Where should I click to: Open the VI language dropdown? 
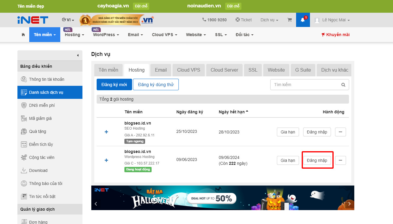(68, 20)
